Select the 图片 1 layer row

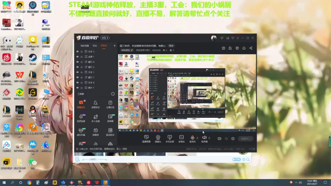[x=96, y=88]
